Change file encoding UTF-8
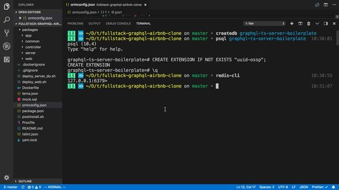This screenshot has width=339, height=190. pos(283,187)
